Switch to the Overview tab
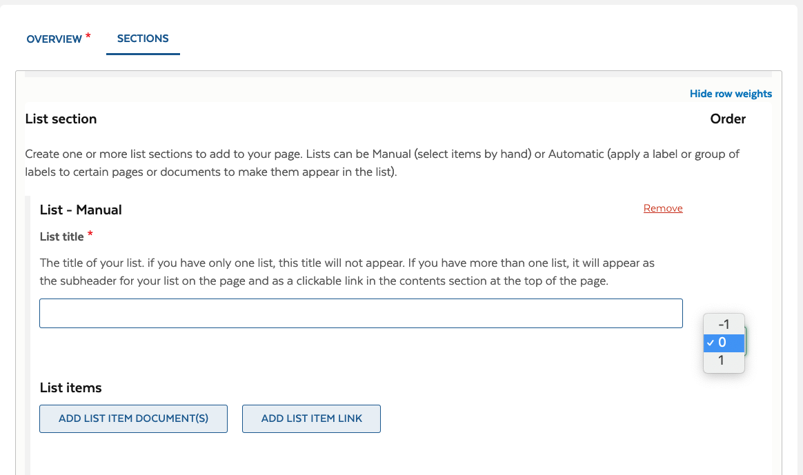 (54, 39)
